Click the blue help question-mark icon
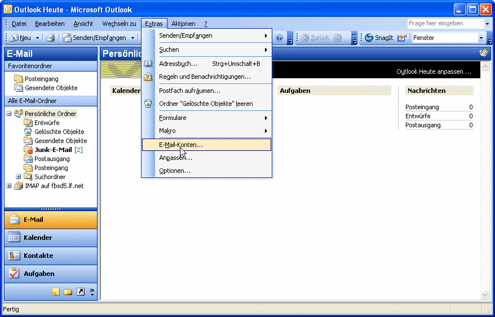Screen dimensions: 495x317 pos(279,38)
